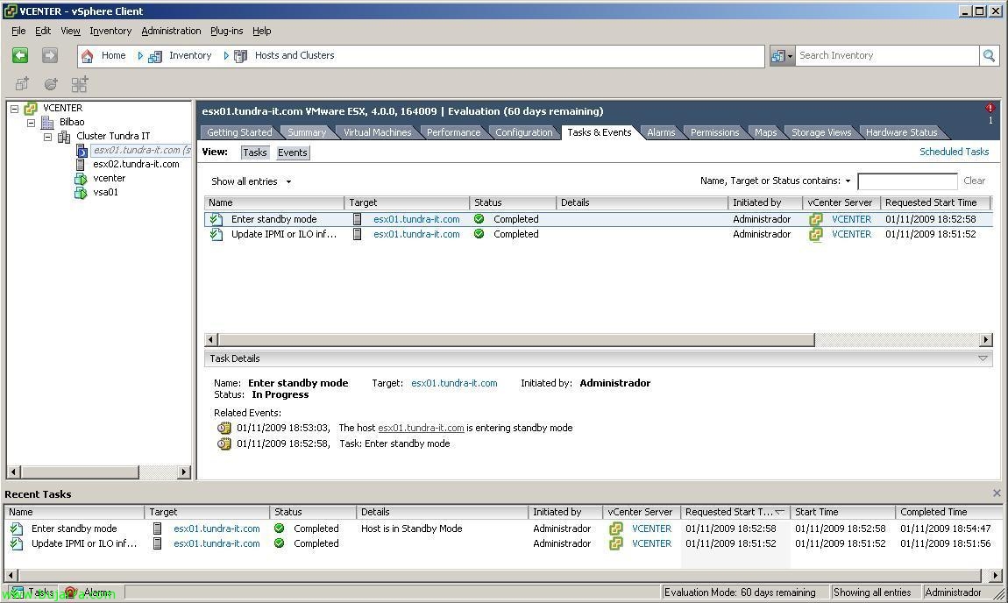Viewport: 1008px width, 603px height.
Task: Switch to the Configuration tab
Action: [x=524, y=132]
